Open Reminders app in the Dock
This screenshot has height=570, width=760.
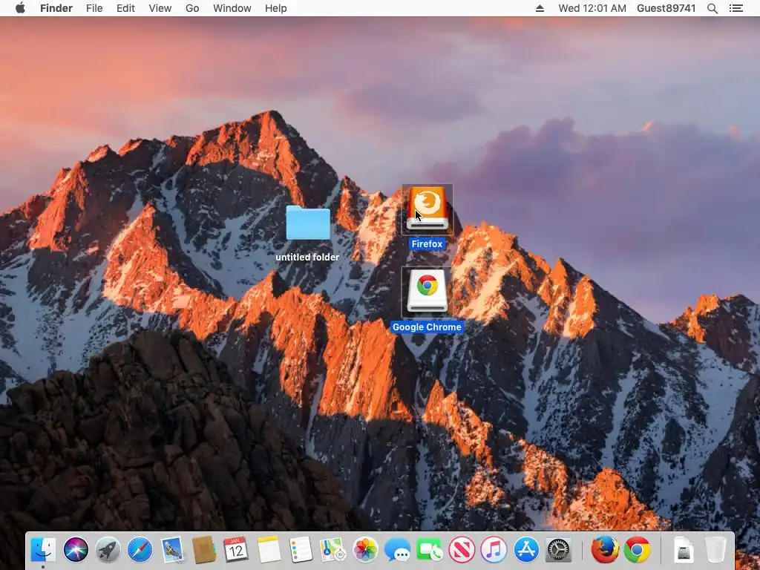coord(301,550)
